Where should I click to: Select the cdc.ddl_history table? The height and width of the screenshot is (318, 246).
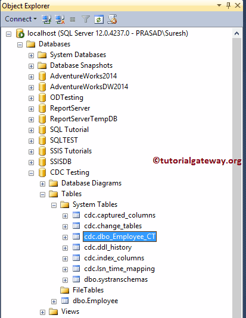click(x=108, y=247)
